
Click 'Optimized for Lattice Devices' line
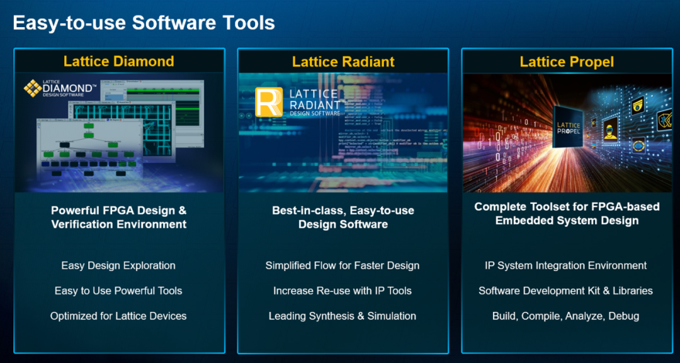pyautogui.click(x=118, y=316)
